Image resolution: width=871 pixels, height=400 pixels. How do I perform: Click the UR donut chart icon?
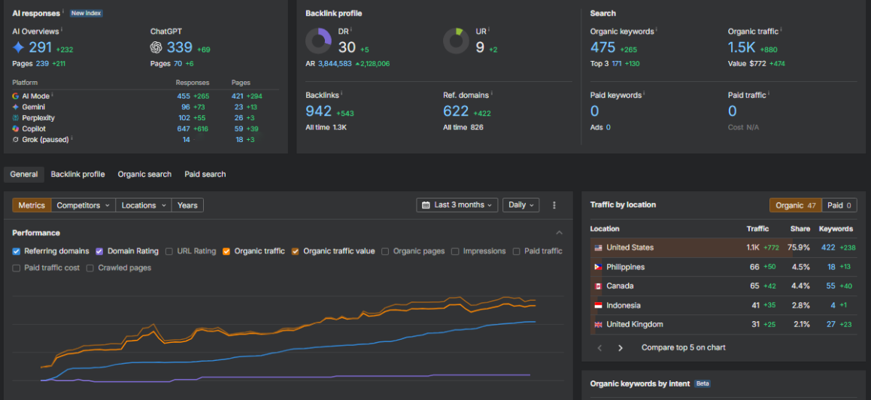click(456, 41)
